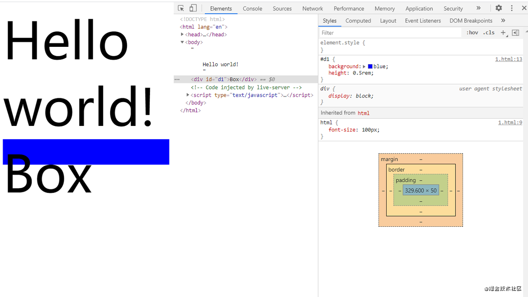Select the Computed sub-tab
528x297 pixels.
pos(358,20)
